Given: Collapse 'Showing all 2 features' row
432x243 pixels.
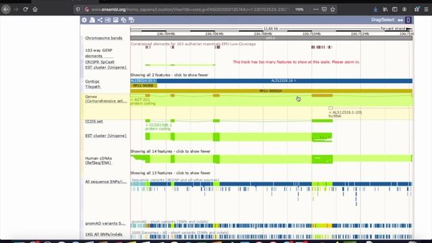Looking at the screenshot, I should click(x=169, y=75).
